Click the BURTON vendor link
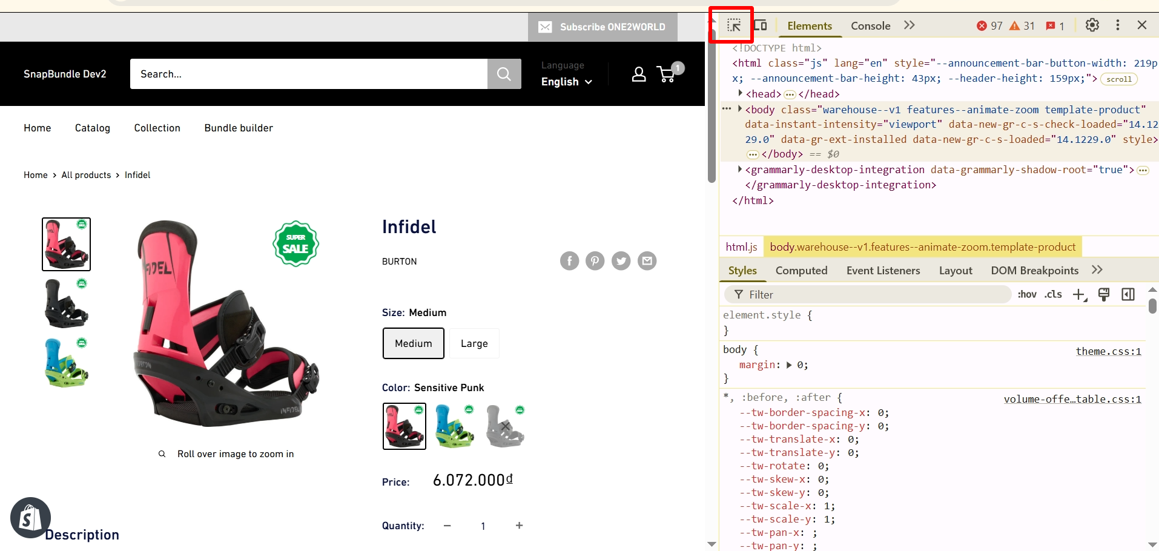 pos(400,262)
